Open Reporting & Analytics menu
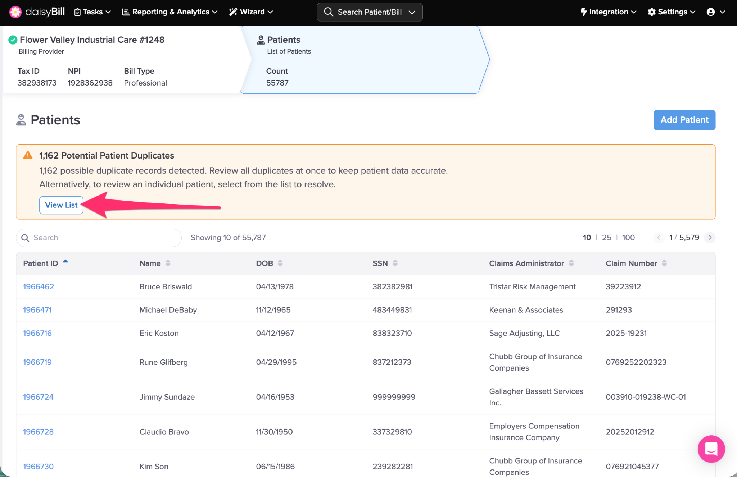The height and width of the screenshot is (477, 737). [x=169, y=12]
